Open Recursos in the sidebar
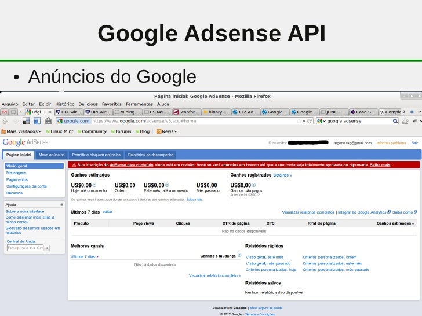This screenshot has width=422, height=316. pyautogui.click(x=14, y=193)
